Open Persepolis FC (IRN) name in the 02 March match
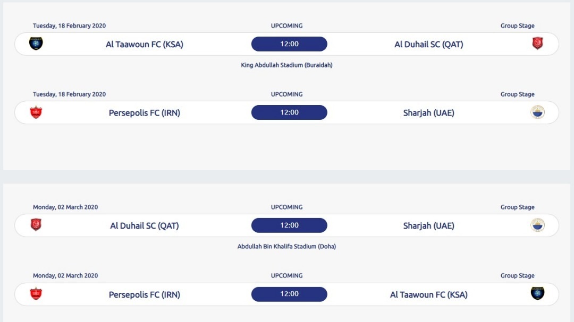Screen dimensions: 574x322 click(145, 294)
